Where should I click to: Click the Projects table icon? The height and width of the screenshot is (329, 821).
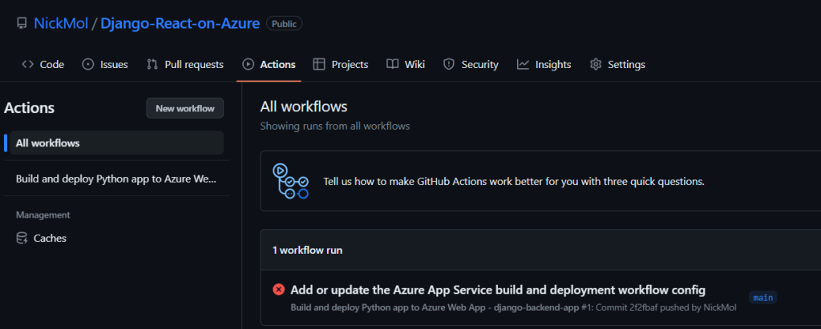coord(319,64)
